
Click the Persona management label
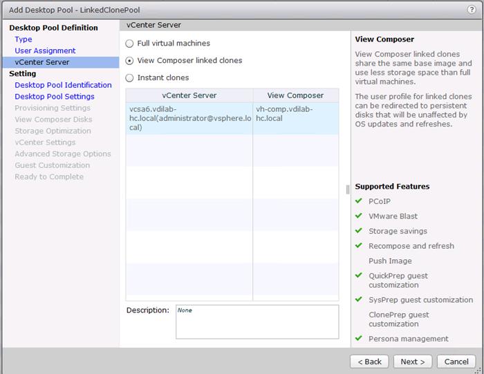(409, 339)
